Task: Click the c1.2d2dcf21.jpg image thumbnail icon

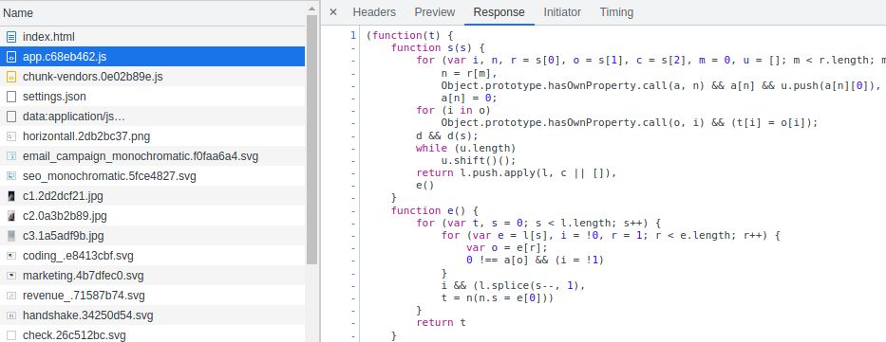Action: coord(11,197)
